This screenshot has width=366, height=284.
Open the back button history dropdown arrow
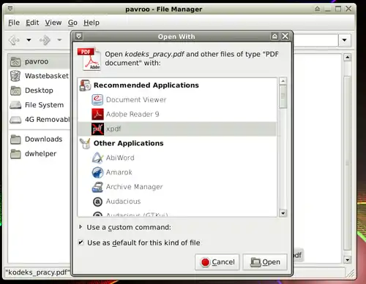coord(29,40)
